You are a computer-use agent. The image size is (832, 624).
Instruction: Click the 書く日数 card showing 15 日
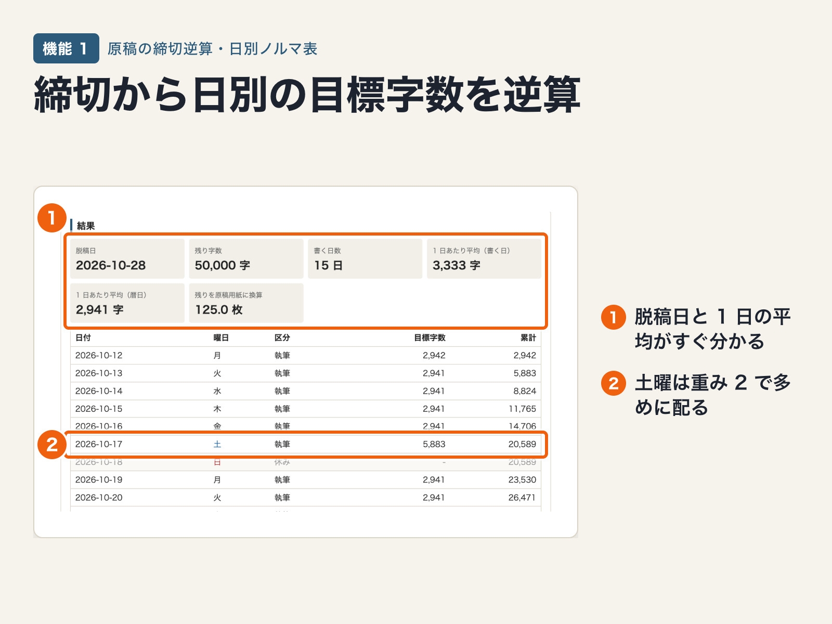[365, 259]
